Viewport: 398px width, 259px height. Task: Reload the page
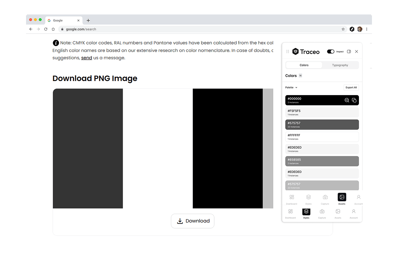click(46, 29)
